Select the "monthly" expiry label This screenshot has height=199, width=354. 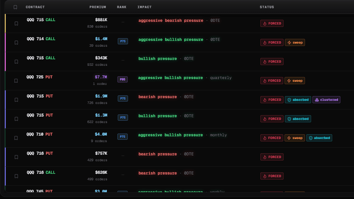pos(218,135)
